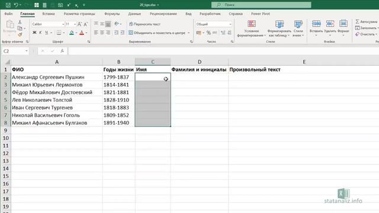Increase font size with the large A icon

pos(79,24)
